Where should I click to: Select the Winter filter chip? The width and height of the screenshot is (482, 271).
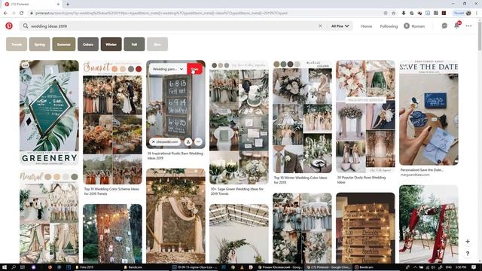tap(111, 44)
